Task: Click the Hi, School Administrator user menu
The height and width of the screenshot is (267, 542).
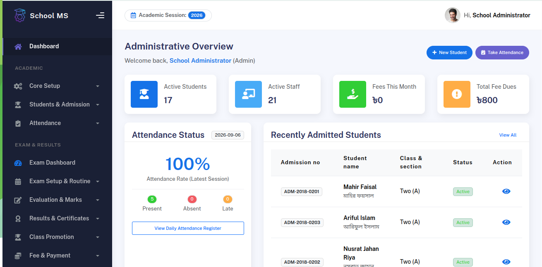Action: click(x=487, y=15)
